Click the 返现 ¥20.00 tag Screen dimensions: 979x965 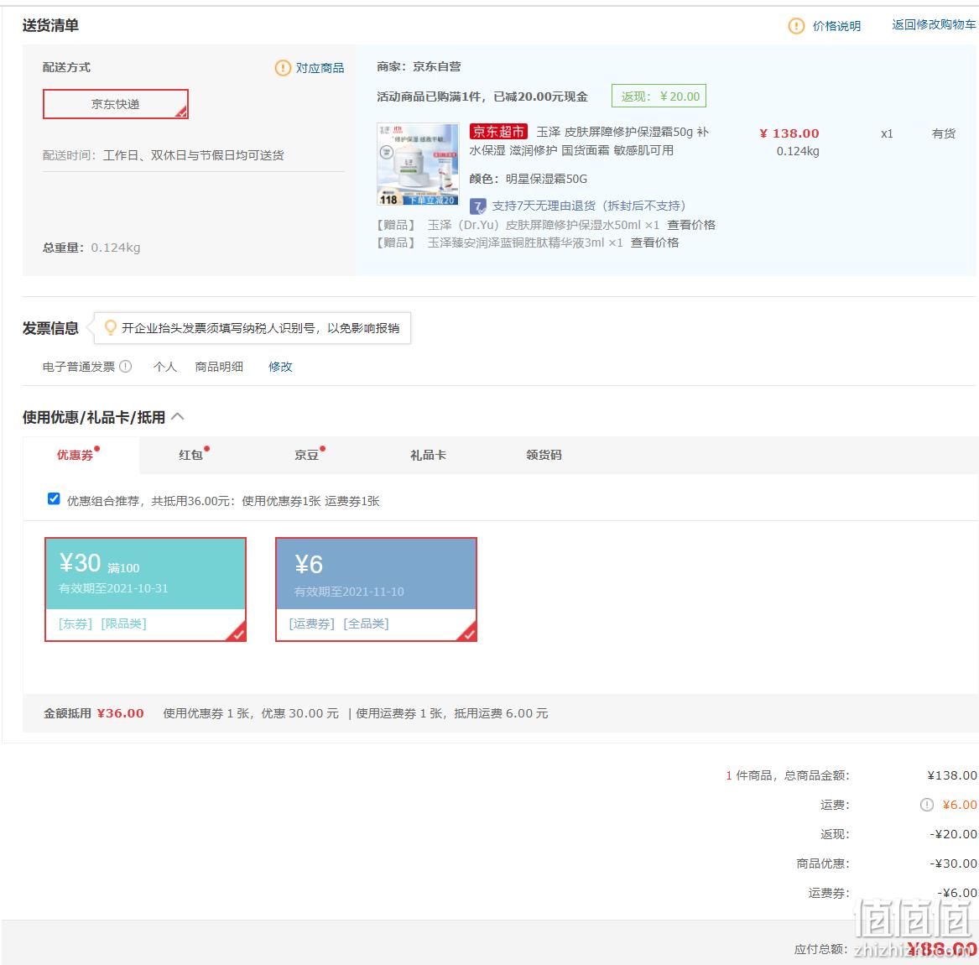pos(659,96)
